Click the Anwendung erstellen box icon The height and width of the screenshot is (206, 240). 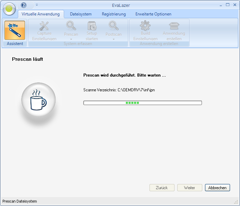(x=174, y=26)
